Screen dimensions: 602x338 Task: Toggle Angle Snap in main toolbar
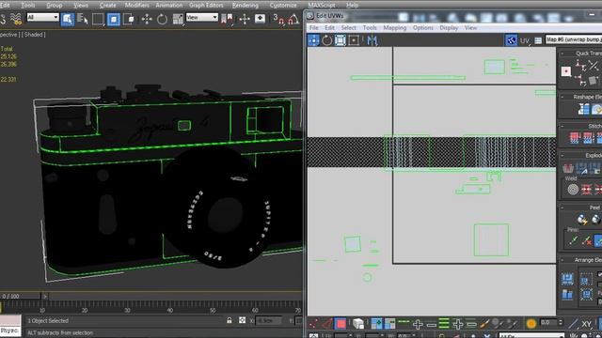click(293, 19)
